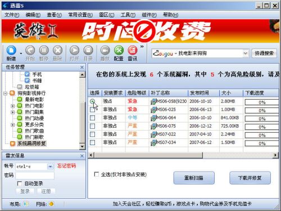Click the layout (布局) status bar icon
The width and height of the screenshot is (281, 211).
(x=26, y=204)
